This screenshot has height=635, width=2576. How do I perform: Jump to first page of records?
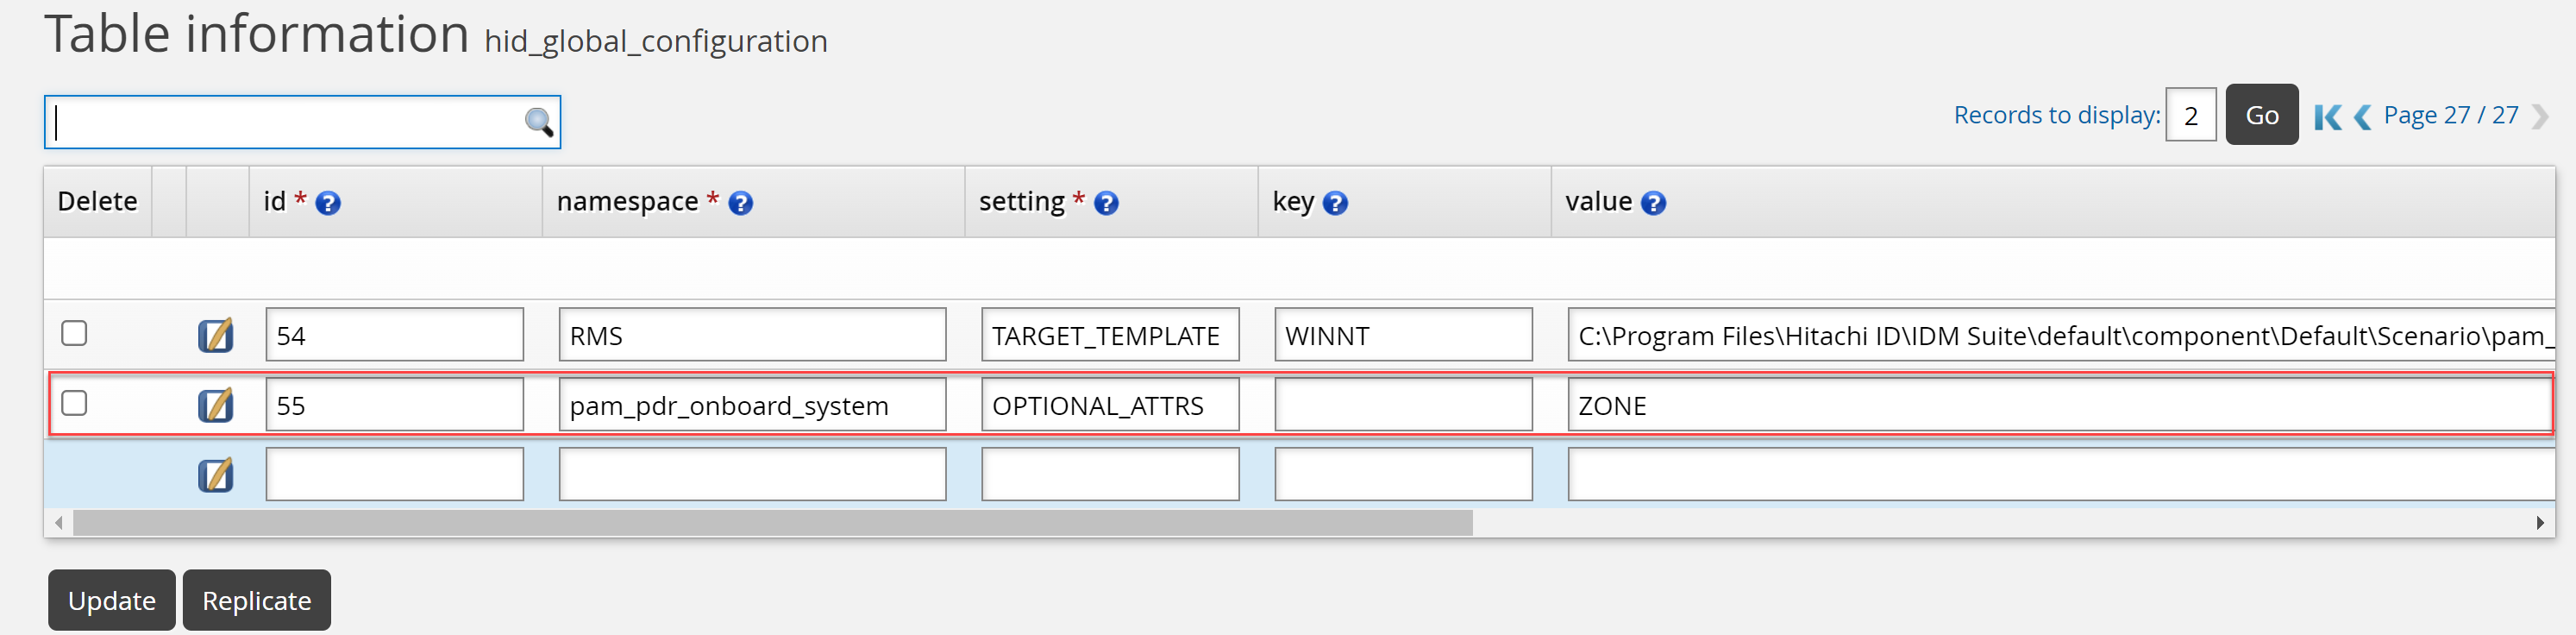pos(2327,117)
